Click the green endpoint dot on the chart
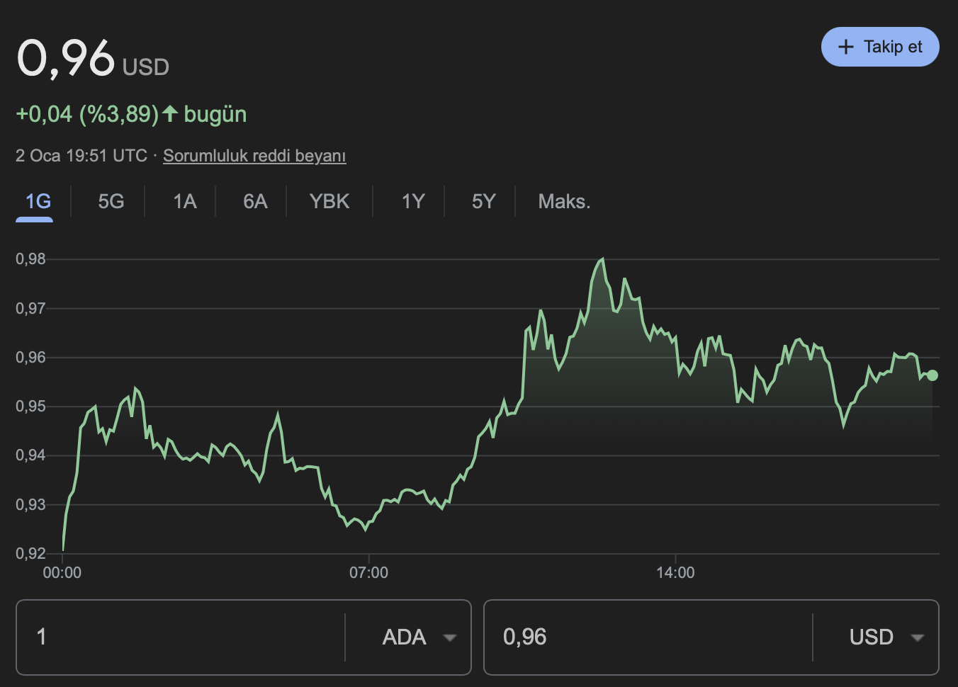The image size is (958, 687). pos(932,375)
